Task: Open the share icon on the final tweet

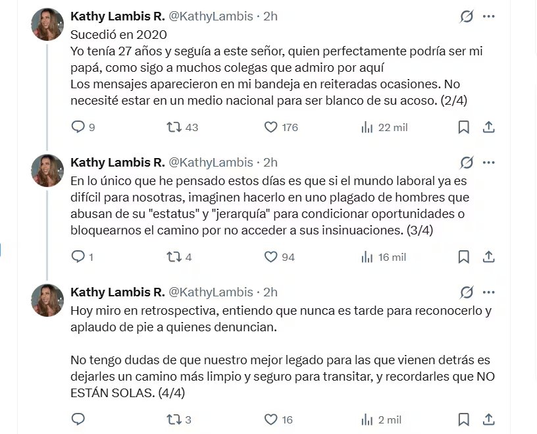Action: click(488, 420)
